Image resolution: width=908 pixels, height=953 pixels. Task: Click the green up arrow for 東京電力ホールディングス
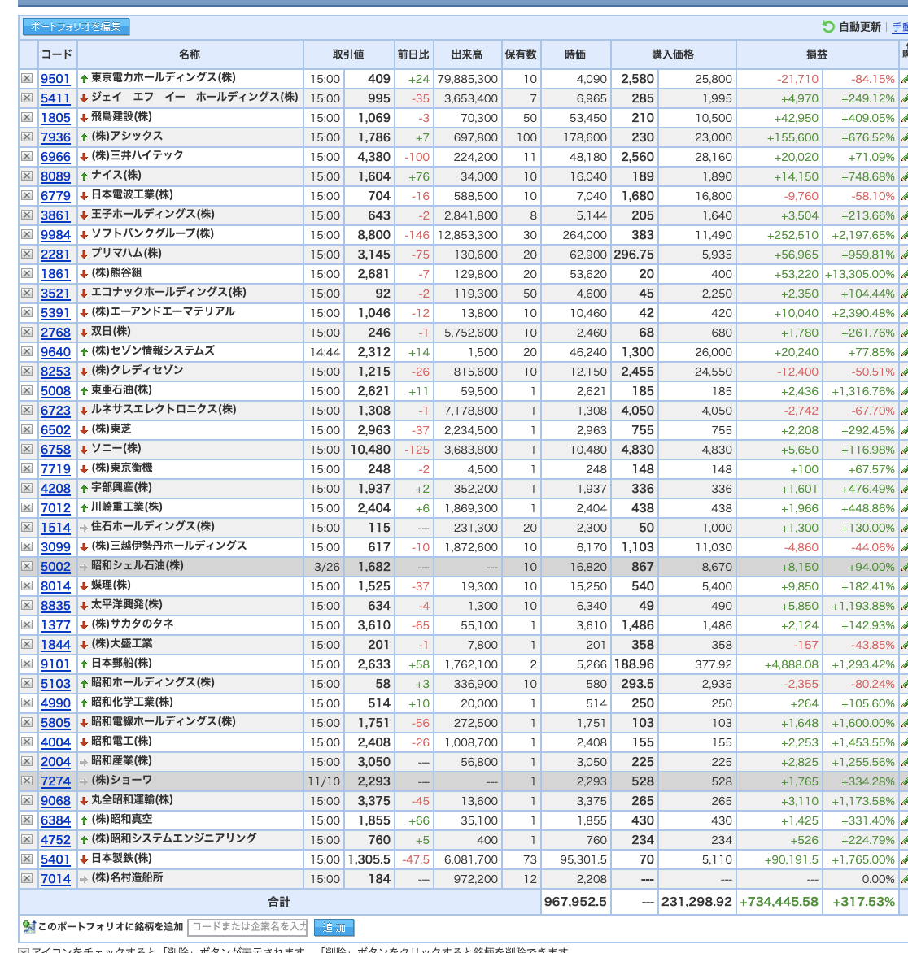click(x=85, y=79)
